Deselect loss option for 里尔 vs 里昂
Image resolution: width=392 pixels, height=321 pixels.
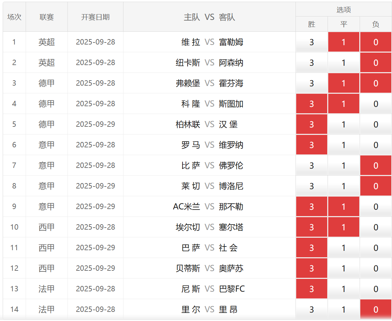[x=375, y=310]
